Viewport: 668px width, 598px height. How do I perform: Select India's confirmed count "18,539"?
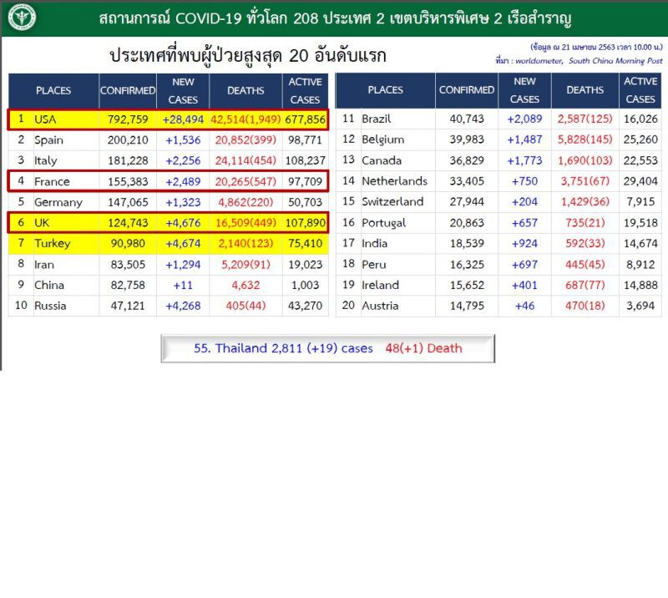click(x=467, y=243)
